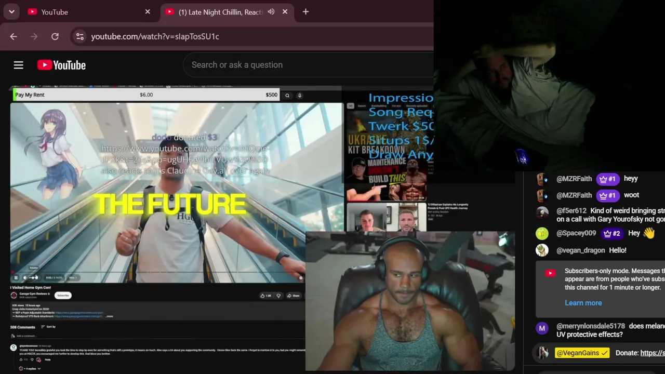Pause the Home Gym Con video
The width and height of the screenshot is (665, 374).
click(16, 277)
